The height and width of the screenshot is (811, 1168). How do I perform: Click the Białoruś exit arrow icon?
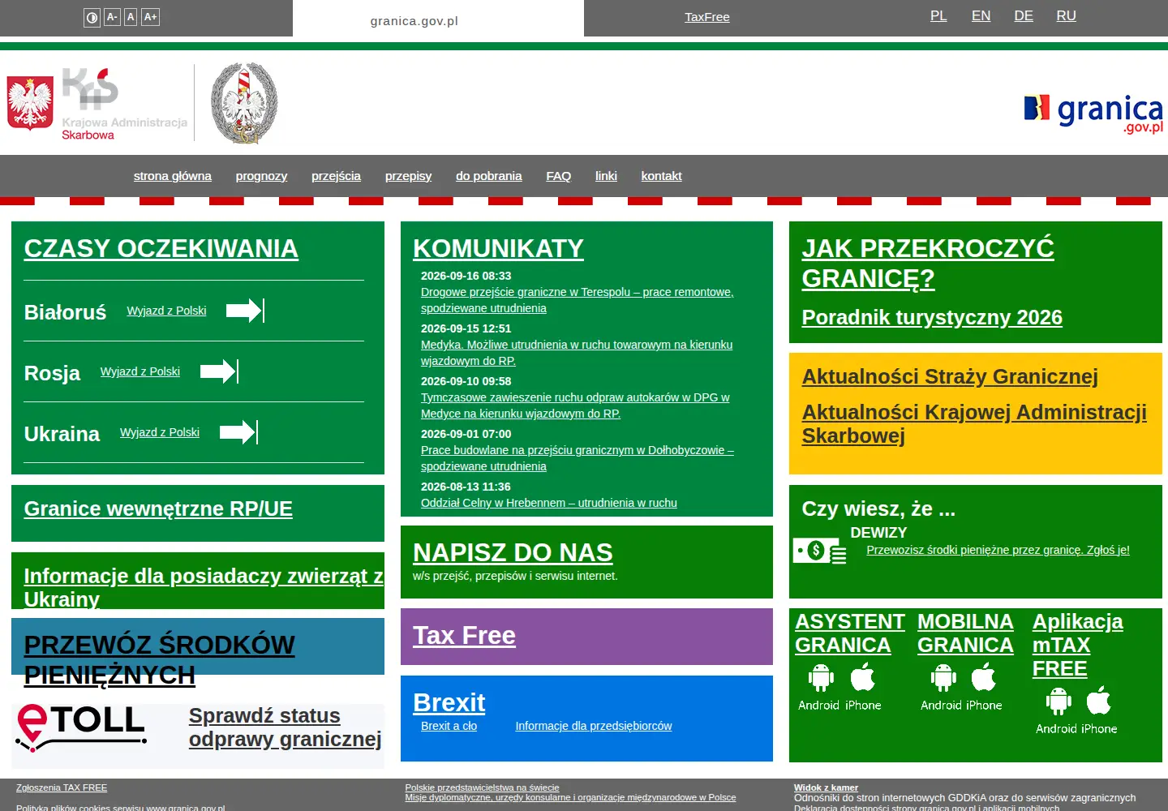point(245,311)
